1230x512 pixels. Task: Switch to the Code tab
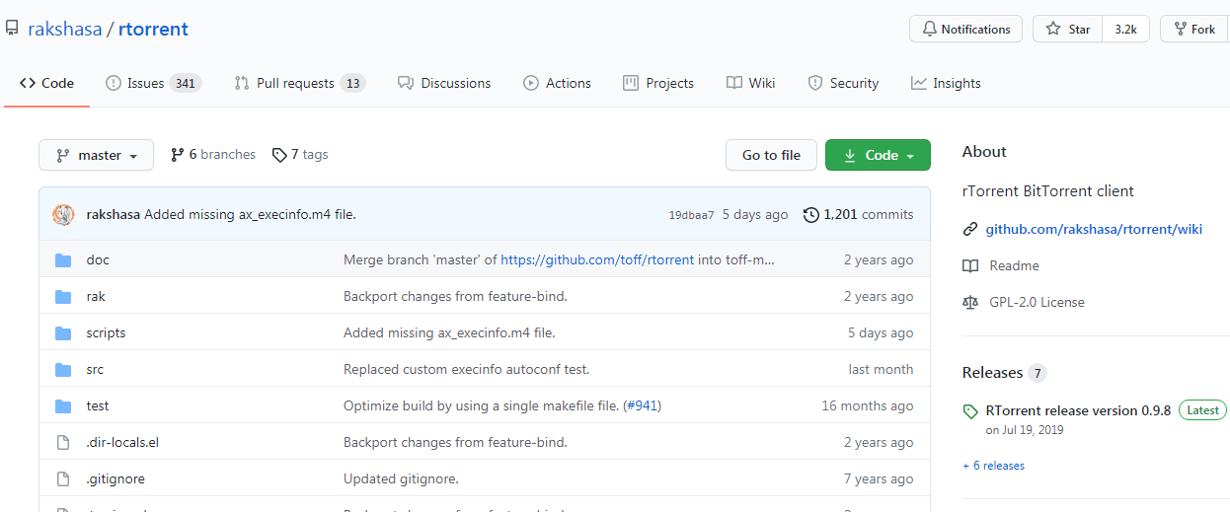click(46, 83)
